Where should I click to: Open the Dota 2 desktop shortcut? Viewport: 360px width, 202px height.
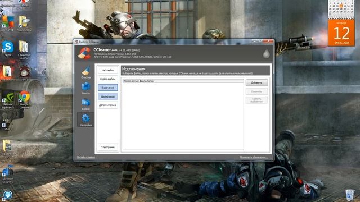(x=24, y=74)
